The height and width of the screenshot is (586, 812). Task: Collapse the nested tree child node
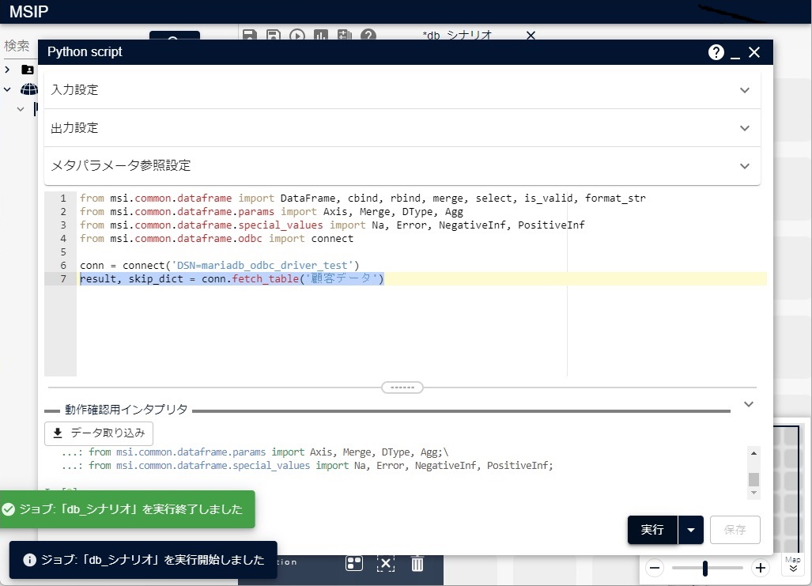coord(21,109)
